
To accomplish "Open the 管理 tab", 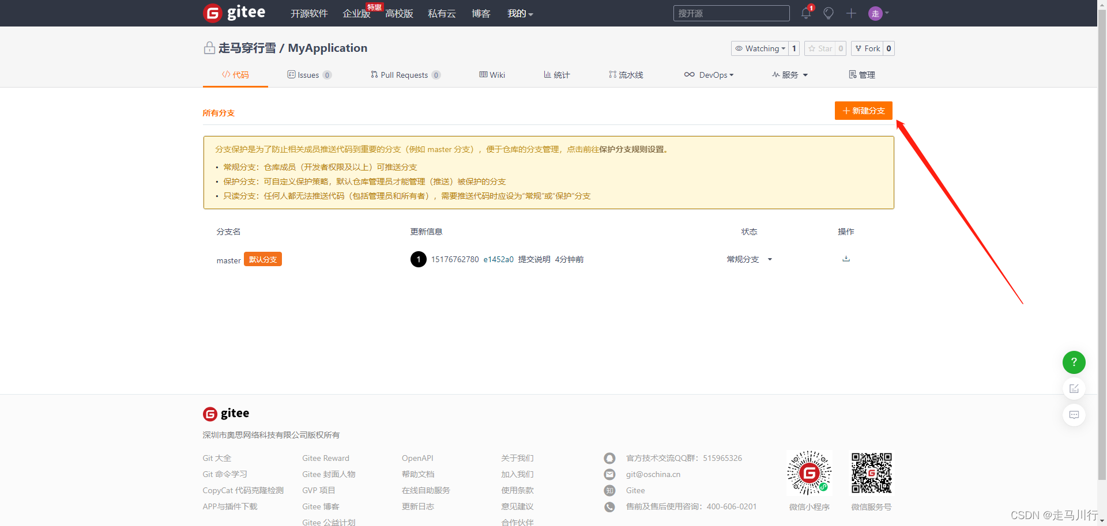I will [862, 75].
